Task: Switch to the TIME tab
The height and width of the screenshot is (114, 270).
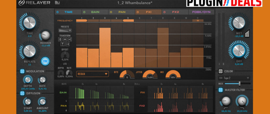Action: [x=68, y=12]
